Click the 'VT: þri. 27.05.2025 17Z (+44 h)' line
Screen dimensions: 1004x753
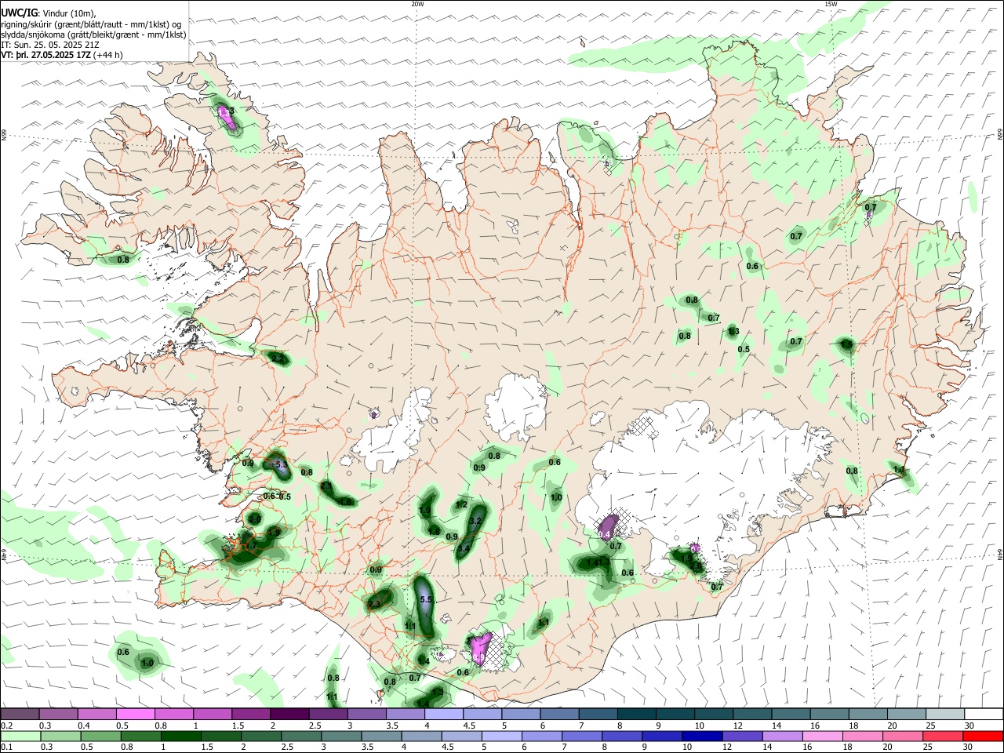[x=61, y=56]
